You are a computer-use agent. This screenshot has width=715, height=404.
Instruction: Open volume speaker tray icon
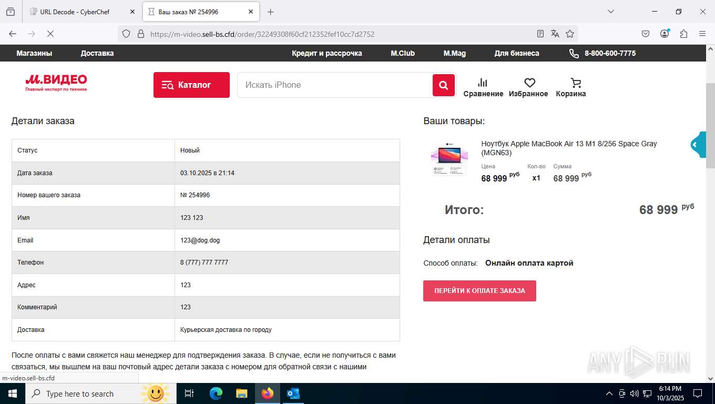point(634,393)
